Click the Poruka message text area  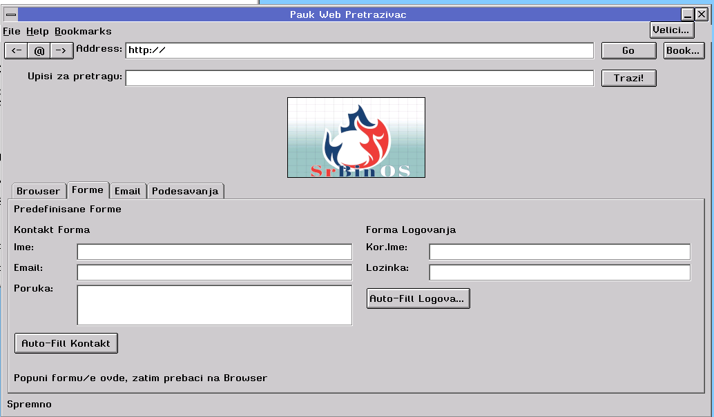tap(214, 305)
